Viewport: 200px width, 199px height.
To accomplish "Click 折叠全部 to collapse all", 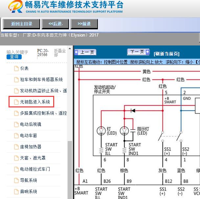I will [x=60, y=53].
